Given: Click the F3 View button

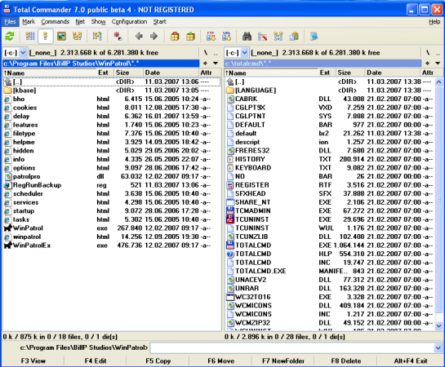Looking at the screenshot, I should [x=33, y=360].
